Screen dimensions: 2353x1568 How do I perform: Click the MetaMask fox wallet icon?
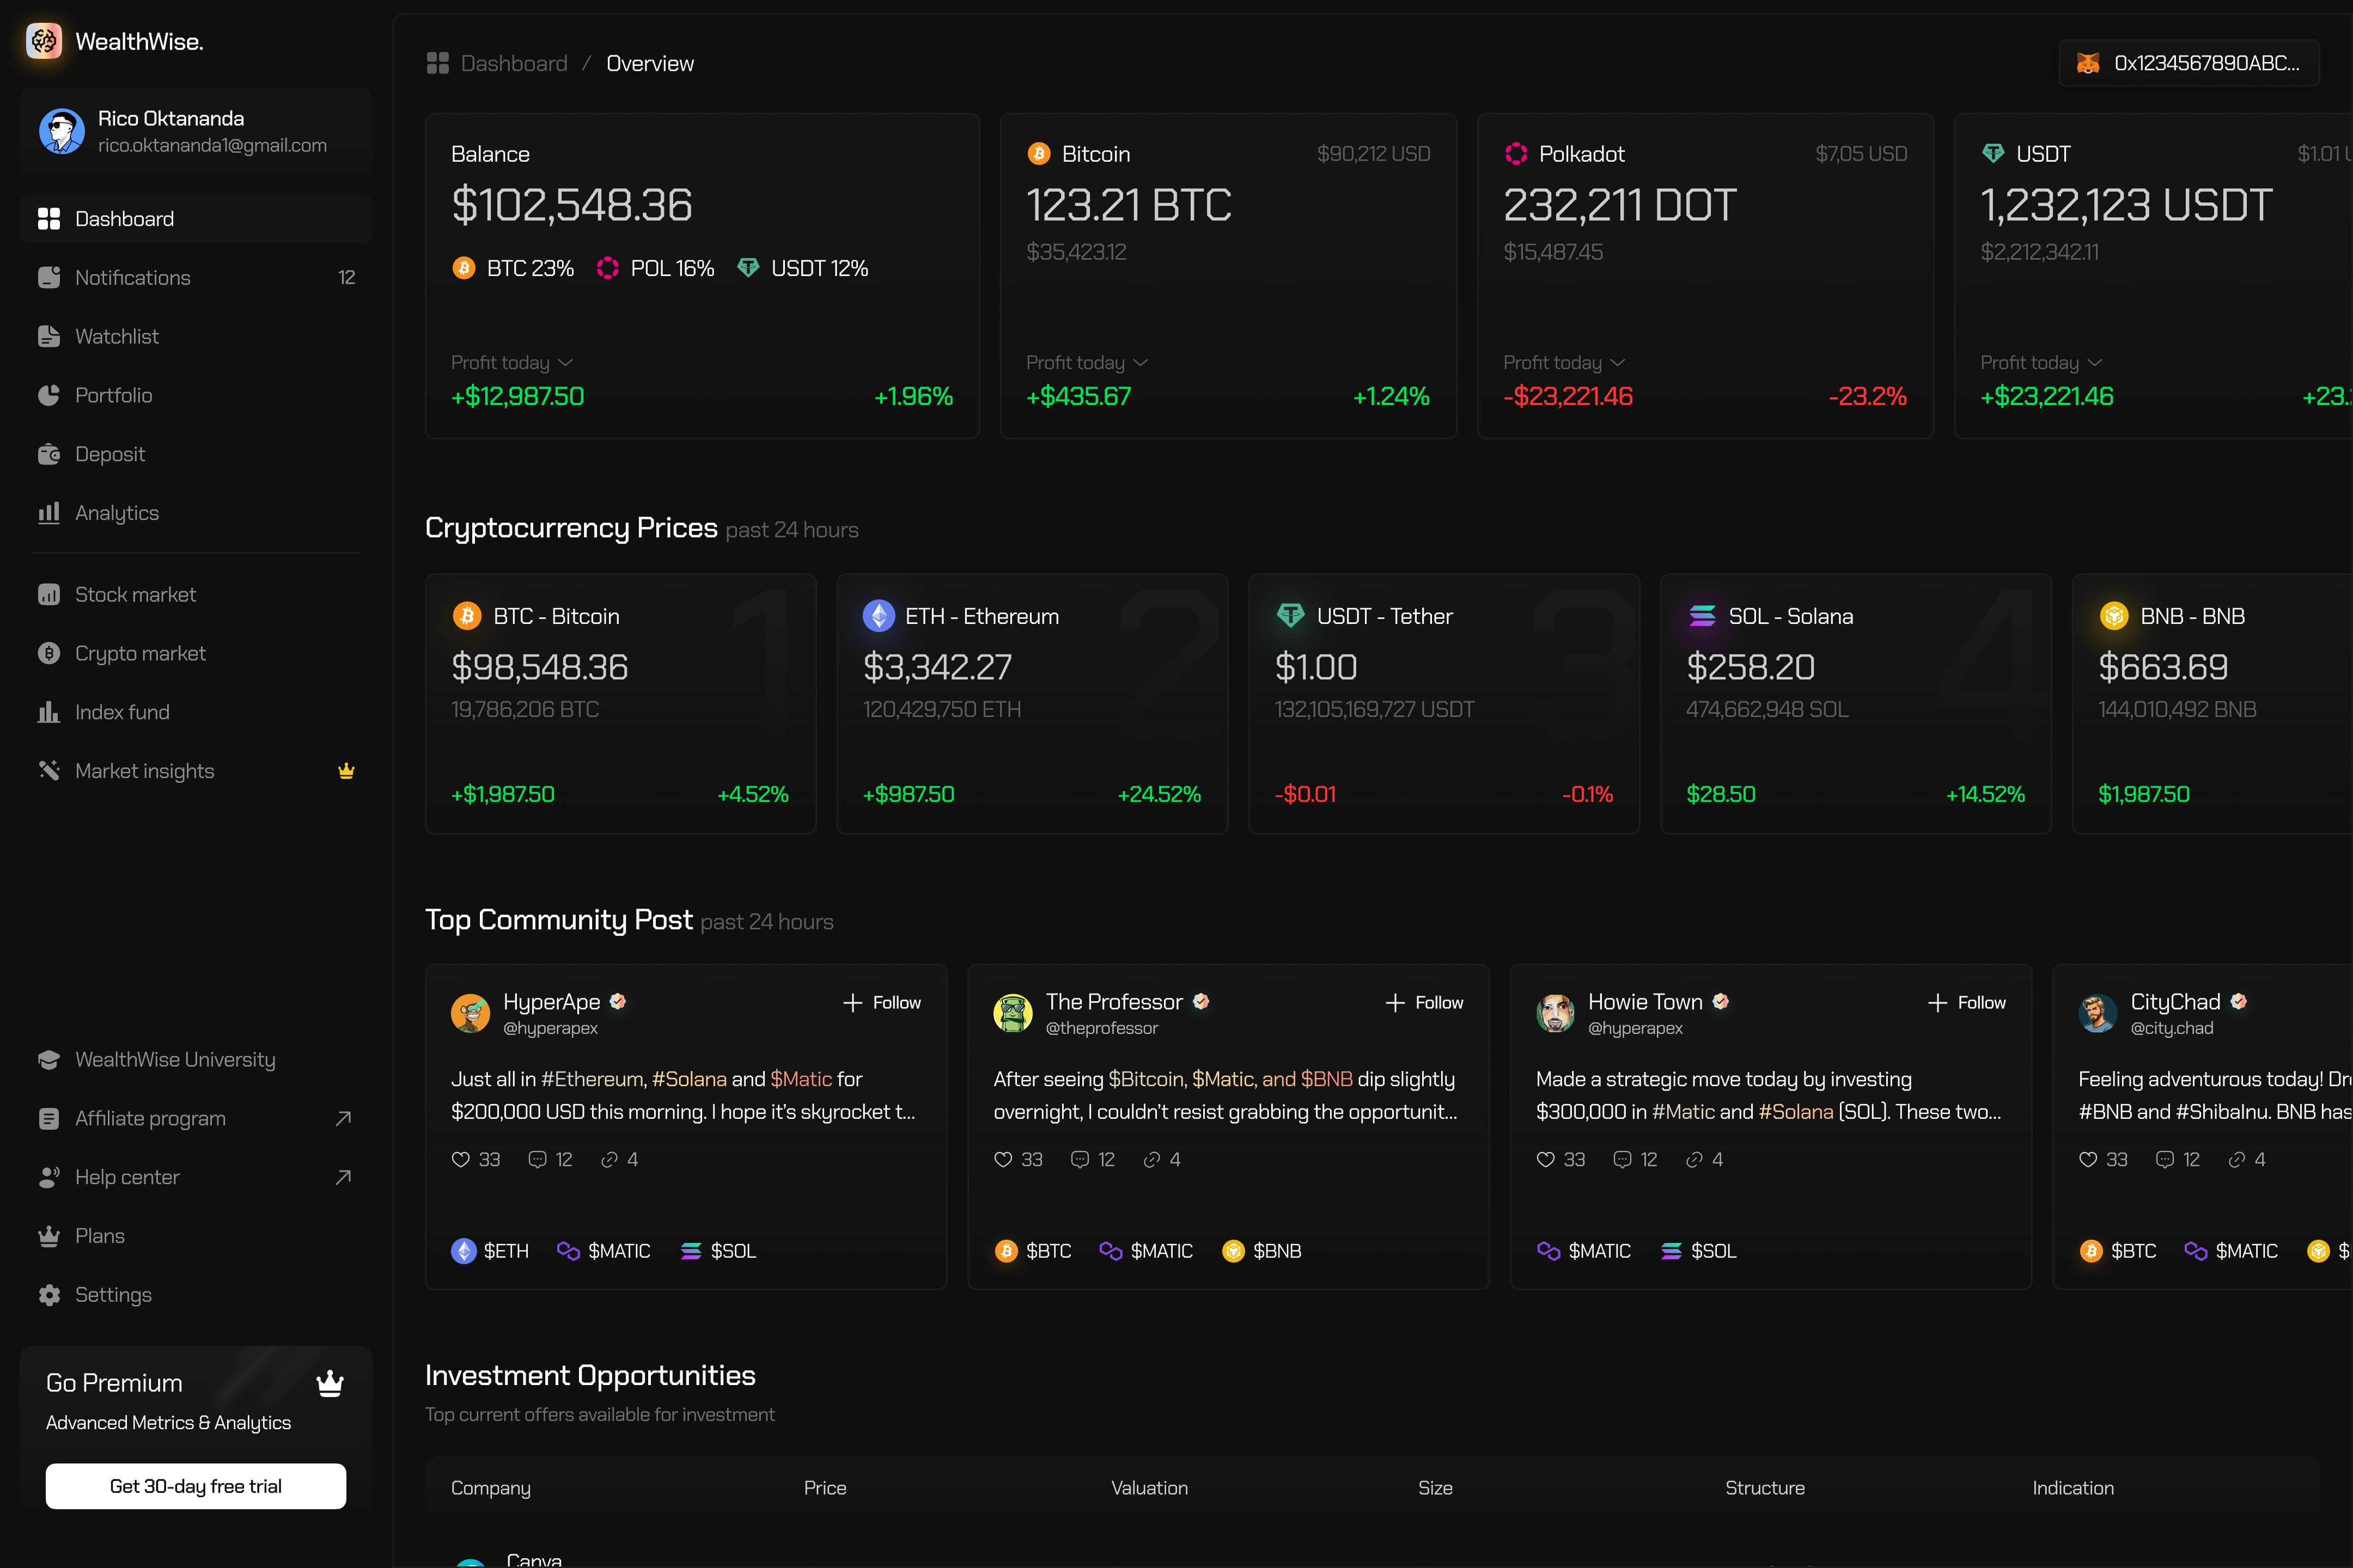coord(2088,63)
